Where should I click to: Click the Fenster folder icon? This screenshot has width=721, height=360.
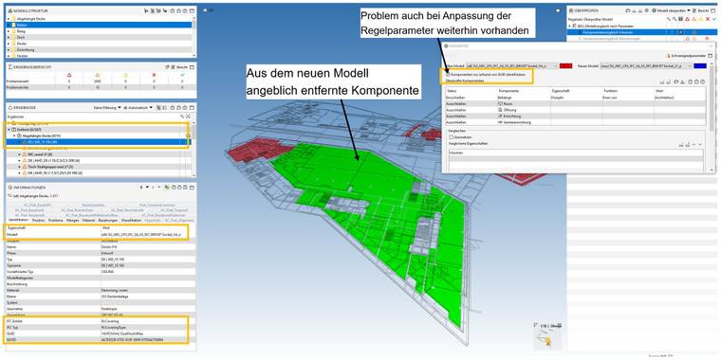coord(14,56)
